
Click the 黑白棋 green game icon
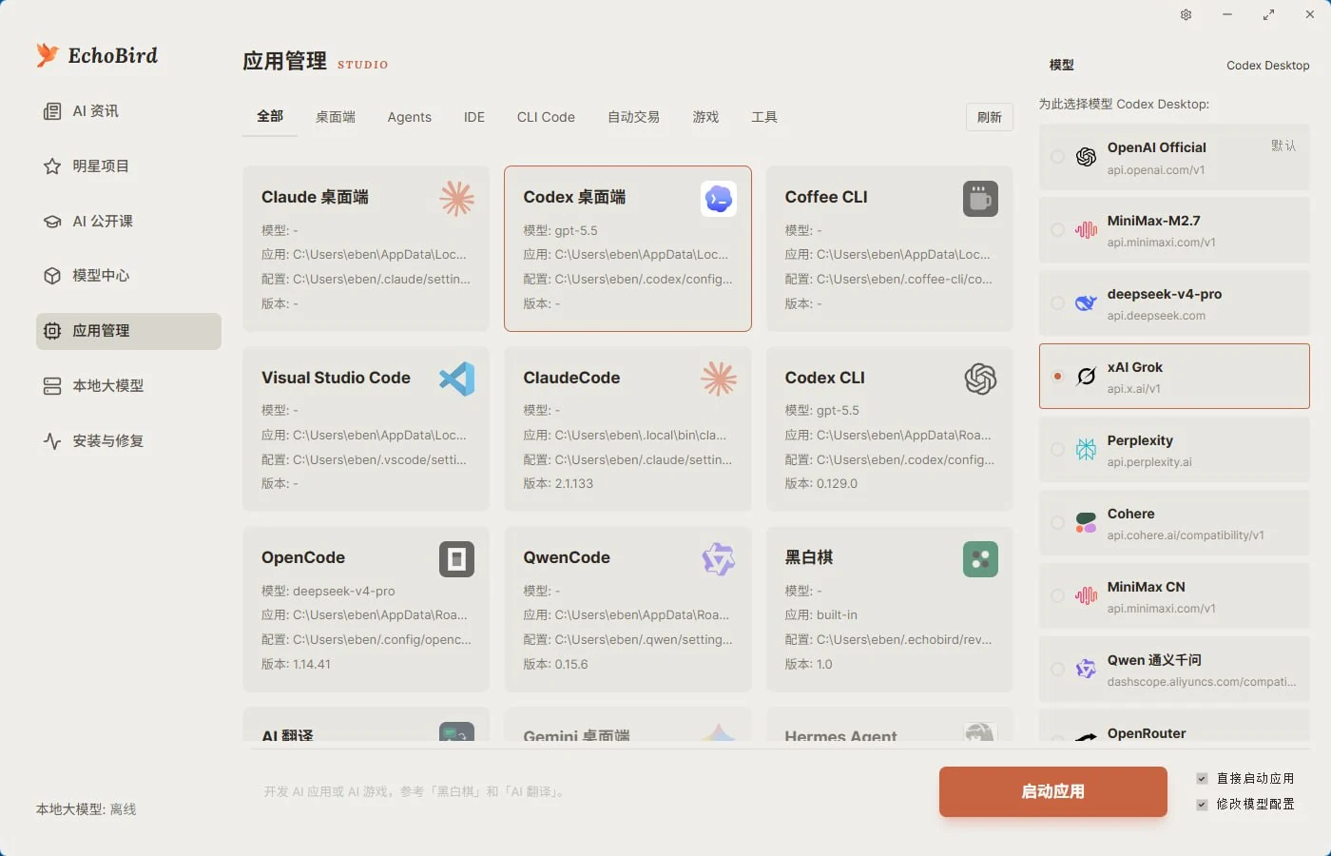980,559
